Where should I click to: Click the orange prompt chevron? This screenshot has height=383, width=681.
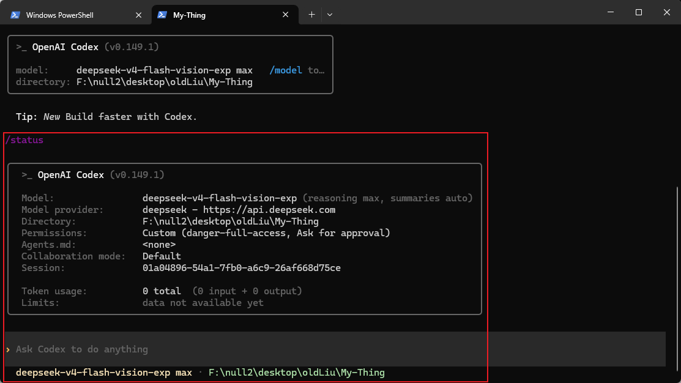click(x=8, y=349)
